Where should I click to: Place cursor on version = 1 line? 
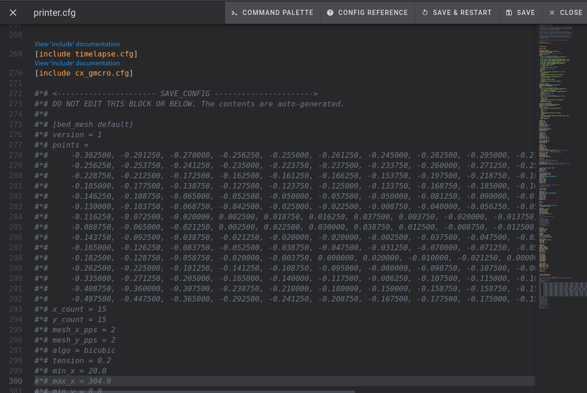tap(77, 135)
